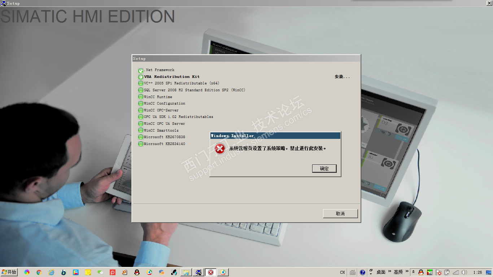Open the blue-orange chat bubbles icon in taskbar
Screen dimensions: 493x277
tap(162, 272)
